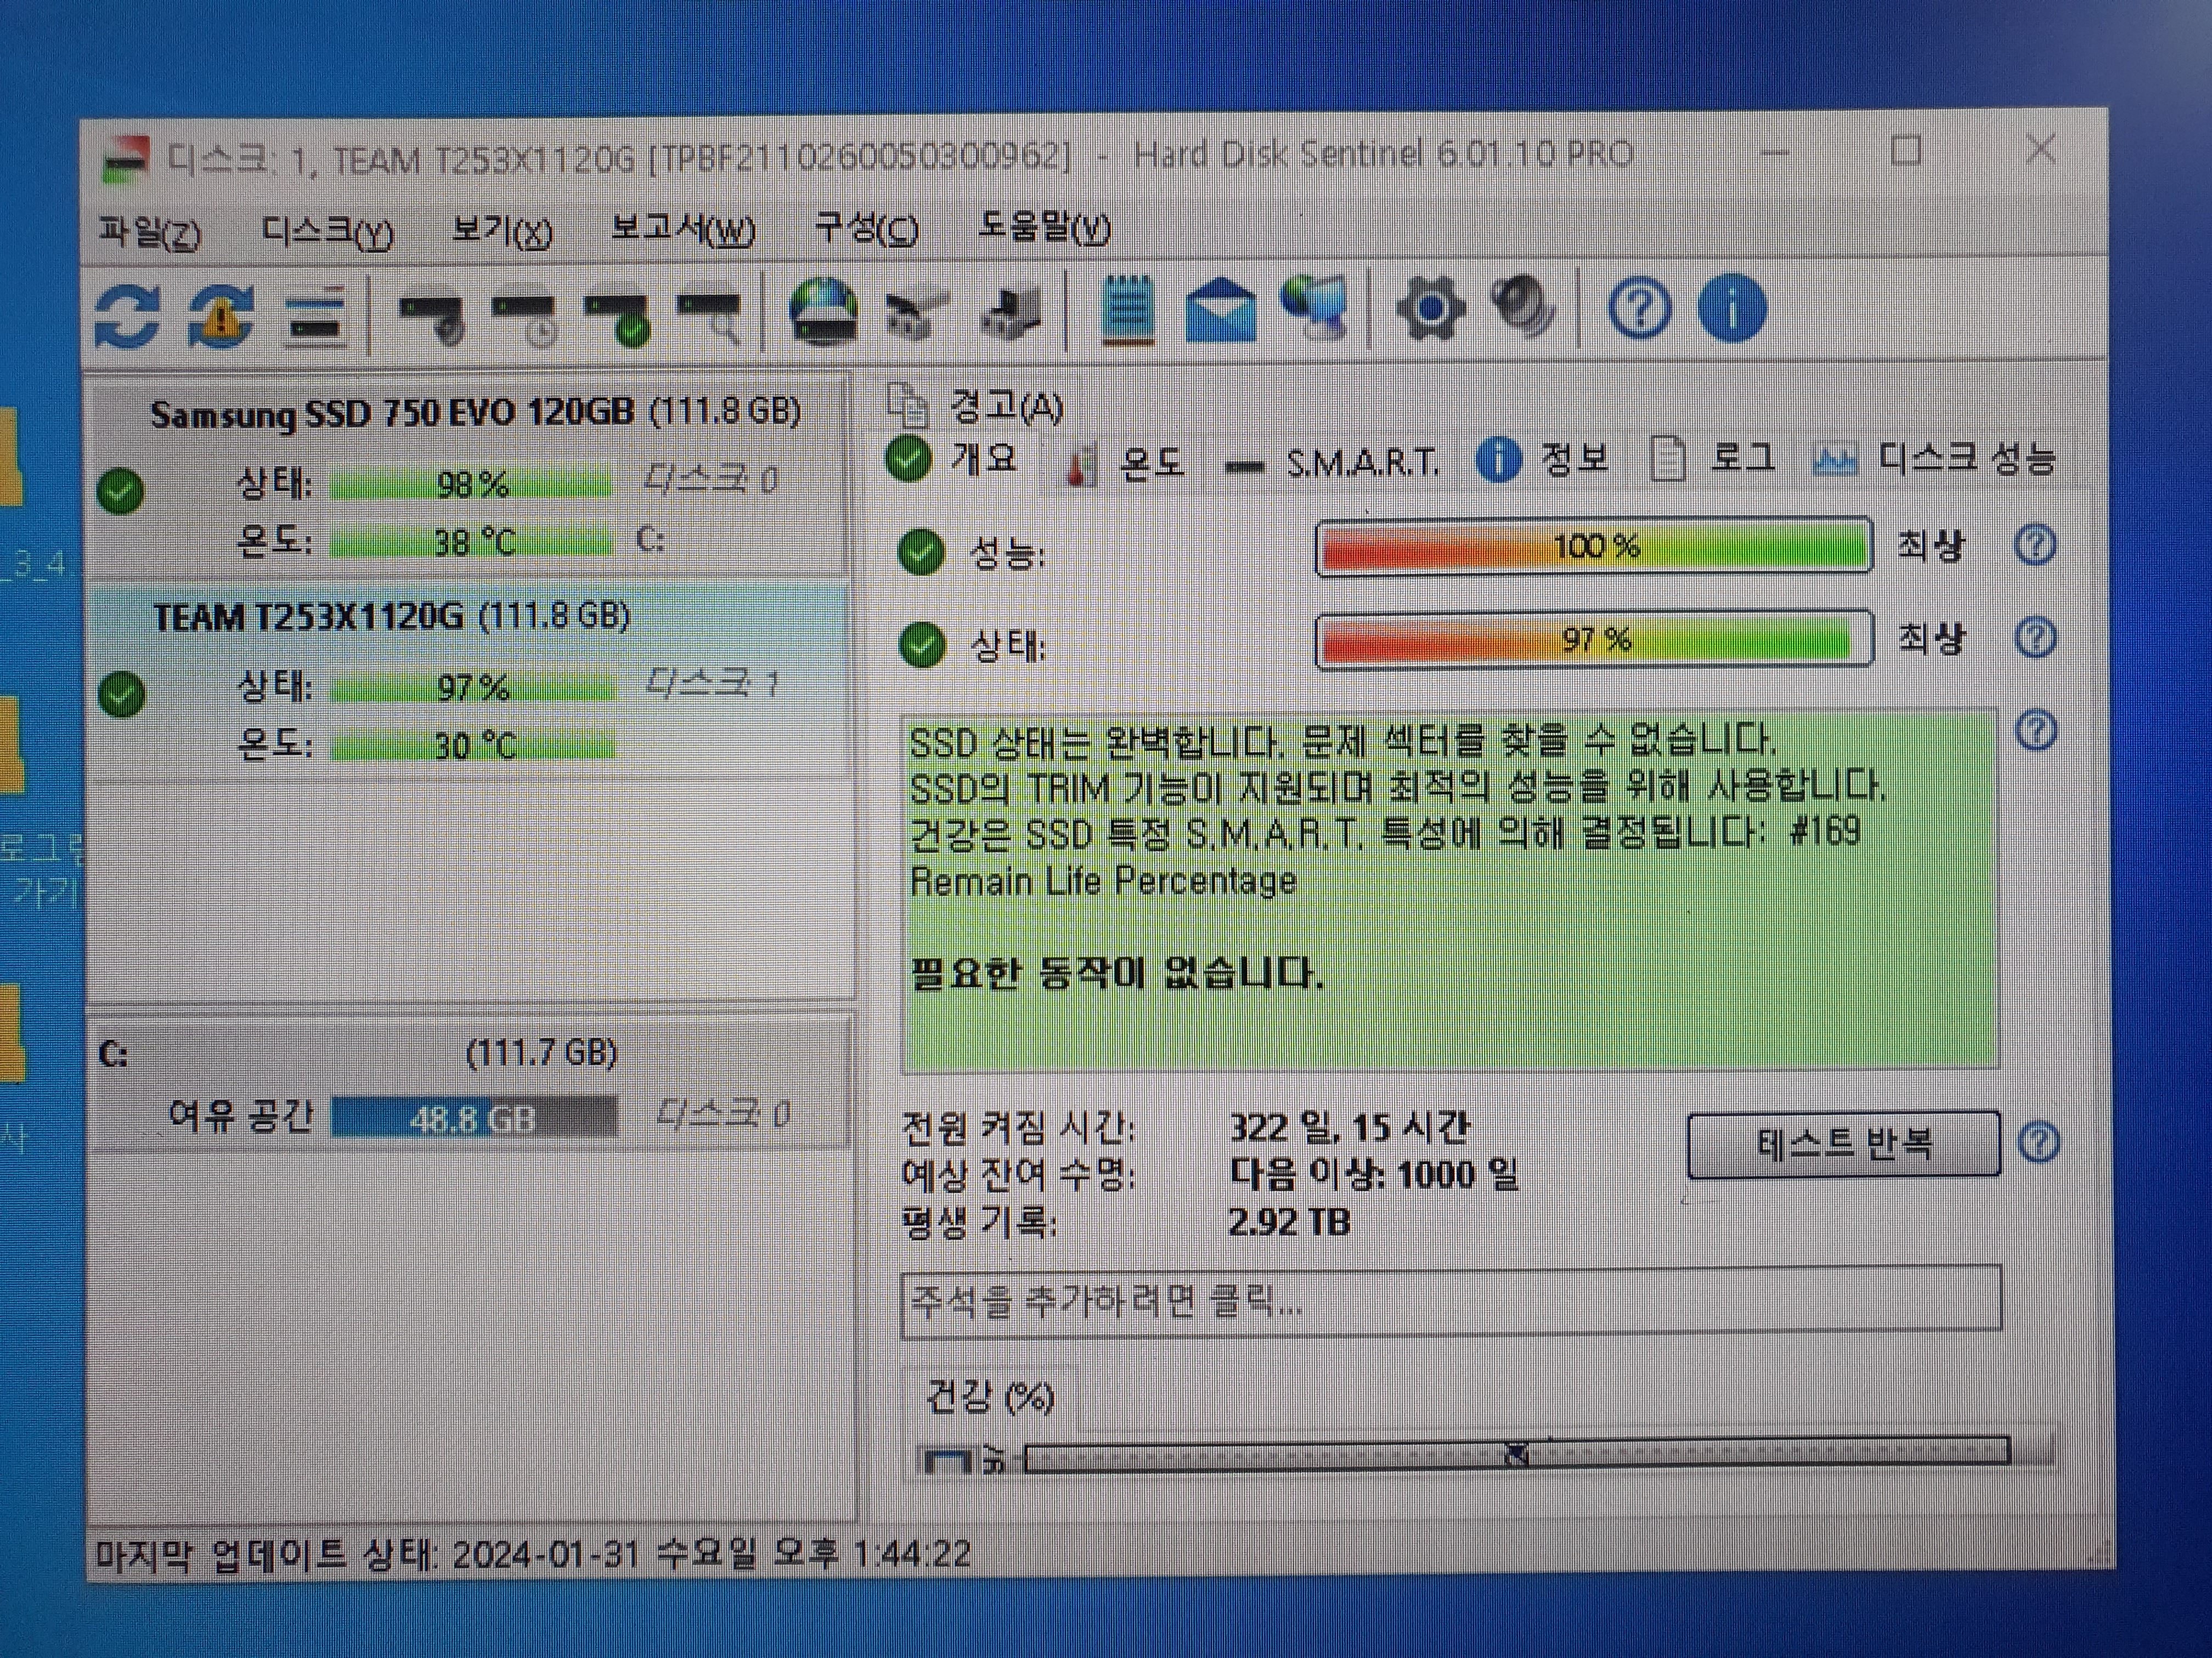The width and height of the screenshot is (2212, 1658).
Task: Click the disk with magnifier icon
Action: [x=711, y=317]
